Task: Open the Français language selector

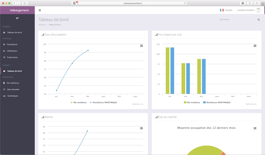Action: 226,10
